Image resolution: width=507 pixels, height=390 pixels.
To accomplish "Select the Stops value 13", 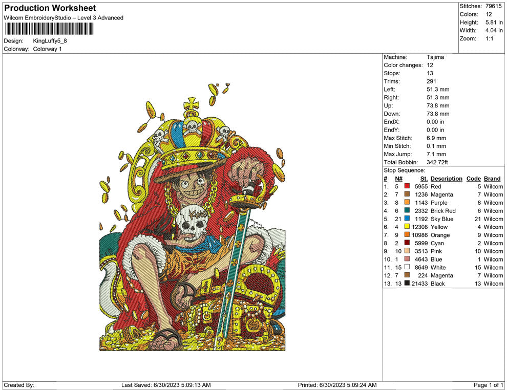I will coord(430,73).
